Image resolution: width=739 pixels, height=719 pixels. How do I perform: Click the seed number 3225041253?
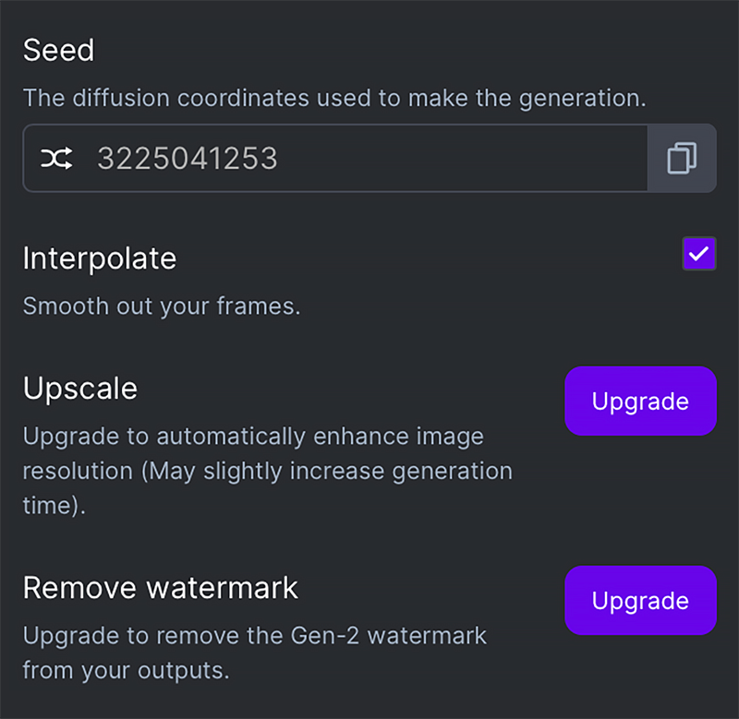(188, 159)
